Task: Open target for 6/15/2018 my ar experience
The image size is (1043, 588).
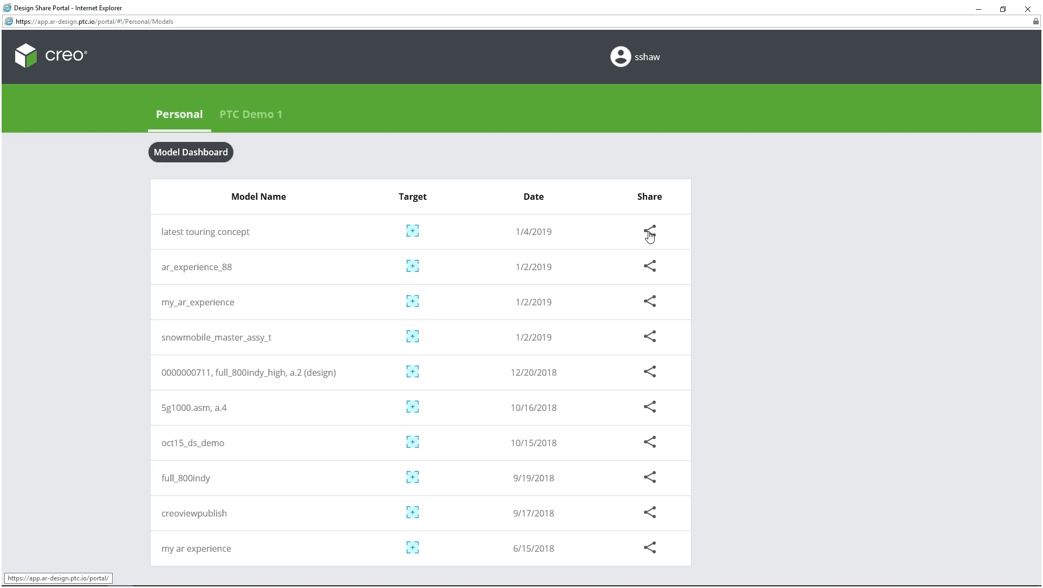Action: [x=412, y=548]
